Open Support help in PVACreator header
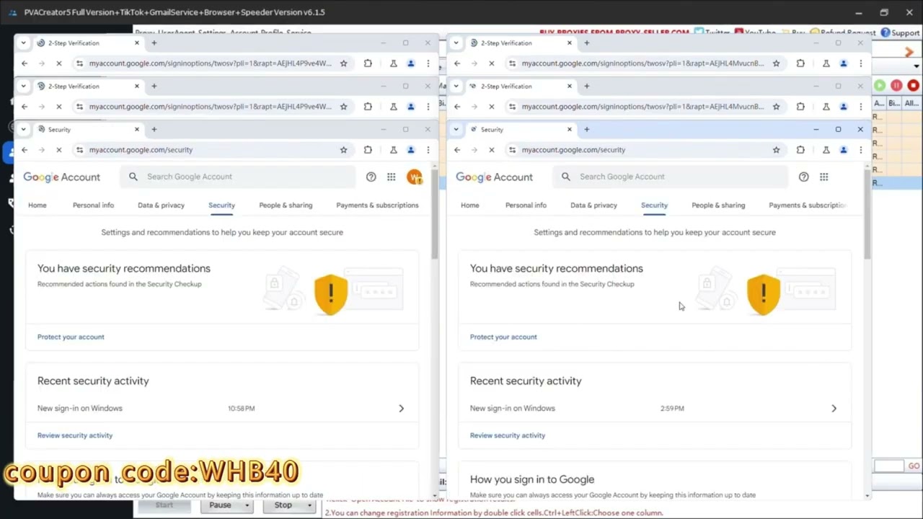 (x=900, y=32)
